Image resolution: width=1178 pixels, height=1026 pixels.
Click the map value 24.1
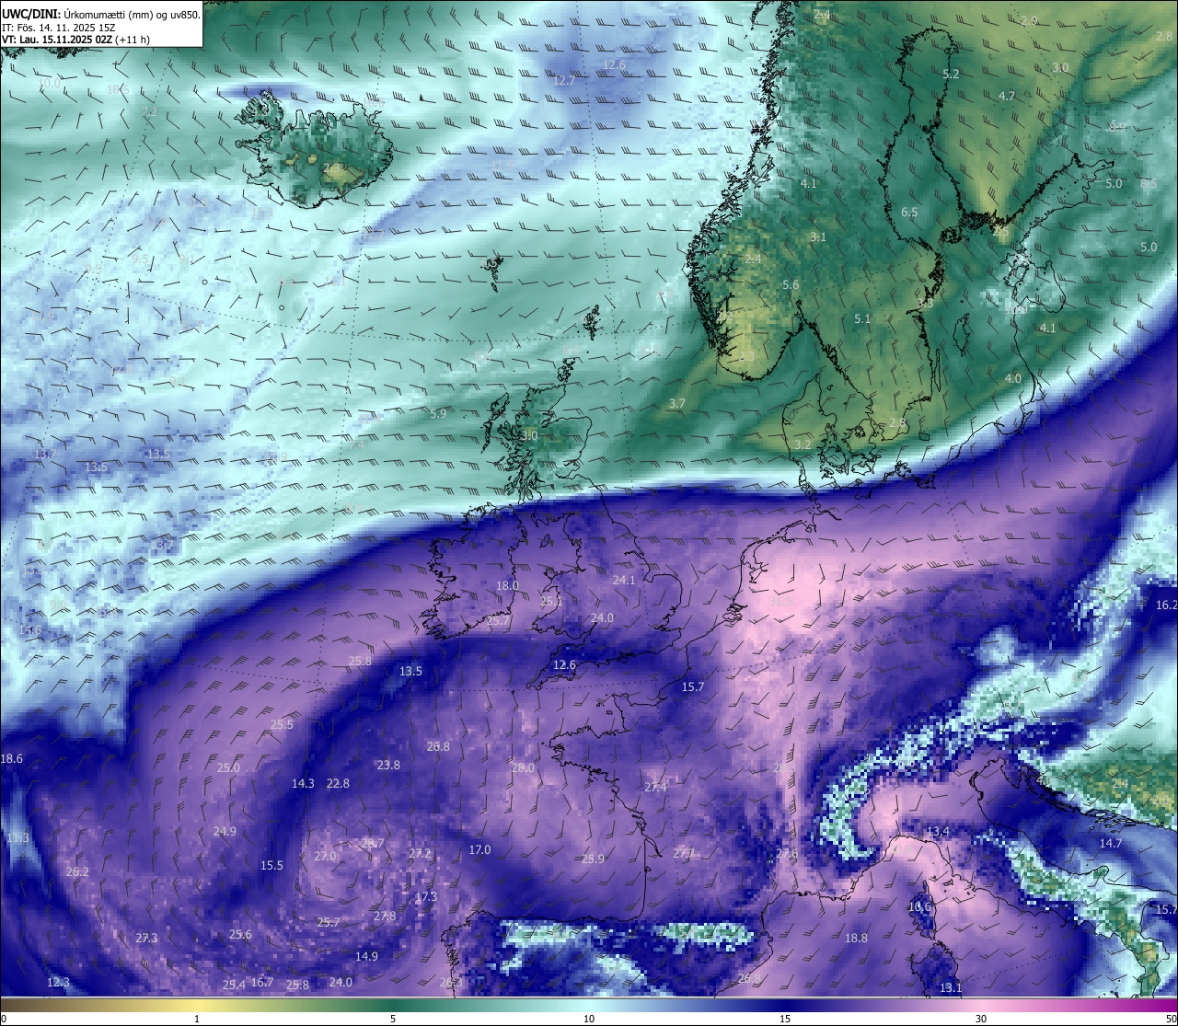pos(624,581)
